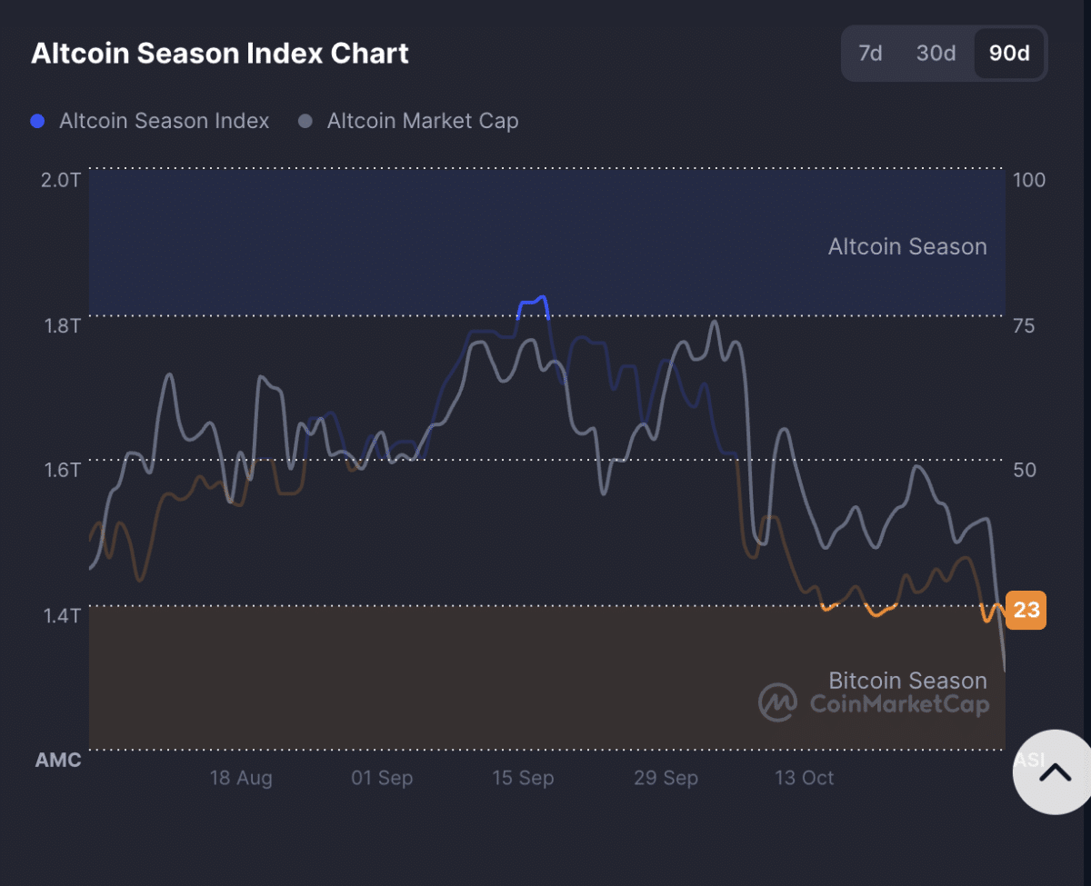Click the gray Altcoin Market Cap legend dot
This screenshot has height=886, width=1091.
tap(305, 120)
